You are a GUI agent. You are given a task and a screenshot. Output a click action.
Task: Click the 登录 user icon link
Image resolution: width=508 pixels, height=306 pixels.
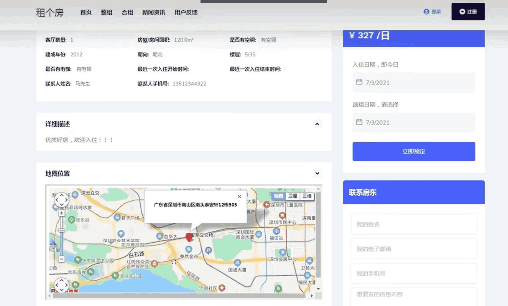pyautogui.click(x=432, y=12)
